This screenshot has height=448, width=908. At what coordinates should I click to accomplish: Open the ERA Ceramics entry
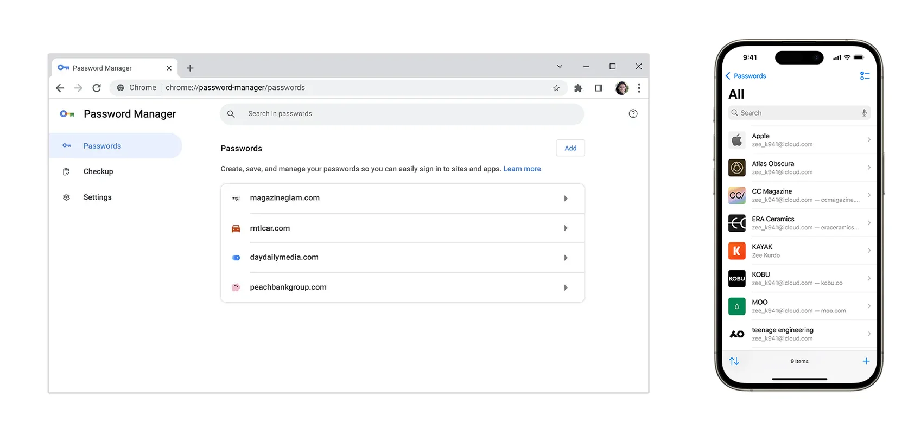[799, 223]
